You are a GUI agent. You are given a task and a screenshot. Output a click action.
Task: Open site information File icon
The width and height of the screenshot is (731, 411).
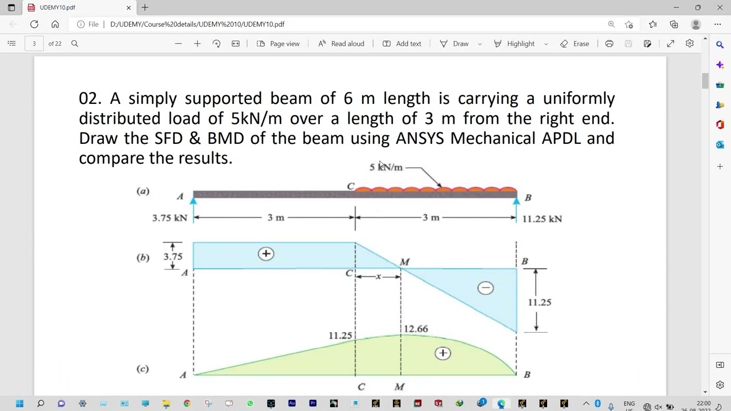pos(88,24)
